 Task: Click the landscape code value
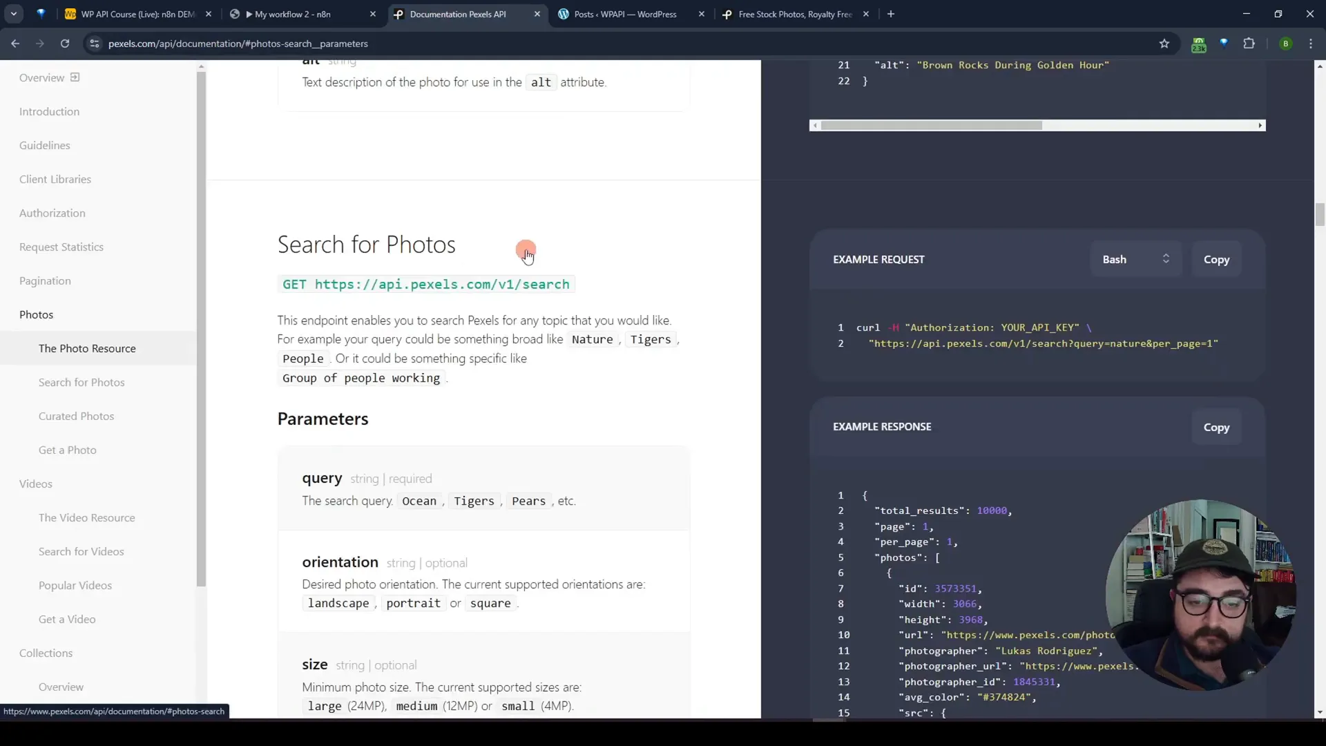point(338,604)
